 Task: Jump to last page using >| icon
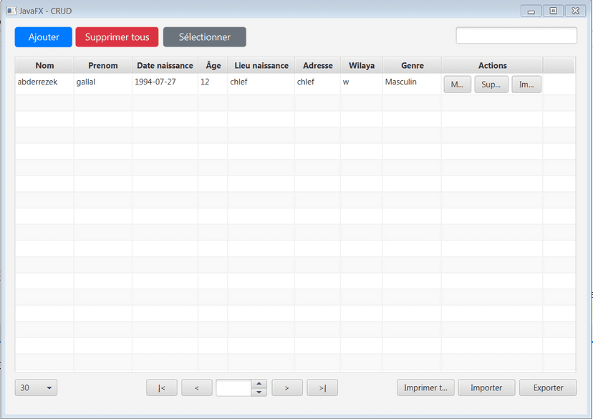[322, 387]
